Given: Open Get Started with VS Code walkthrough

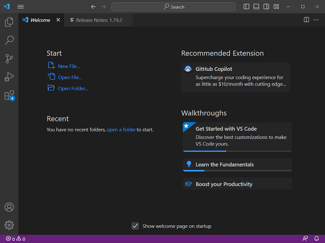Looking at the screenshot, I should tap(237, 137).
